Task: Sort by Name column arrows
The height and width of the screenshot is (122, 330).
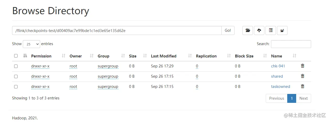Action: 295,56
